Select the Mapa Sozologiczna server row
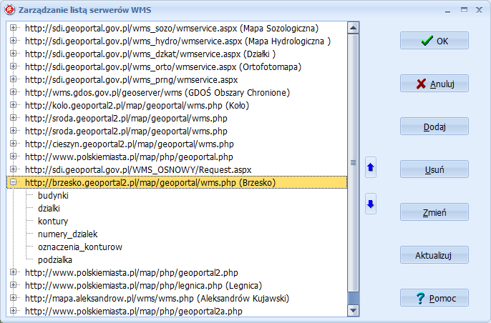The image size is (491, 323). click(172, 28)
